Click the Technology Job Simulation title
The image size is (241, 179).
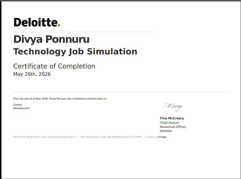75,51
